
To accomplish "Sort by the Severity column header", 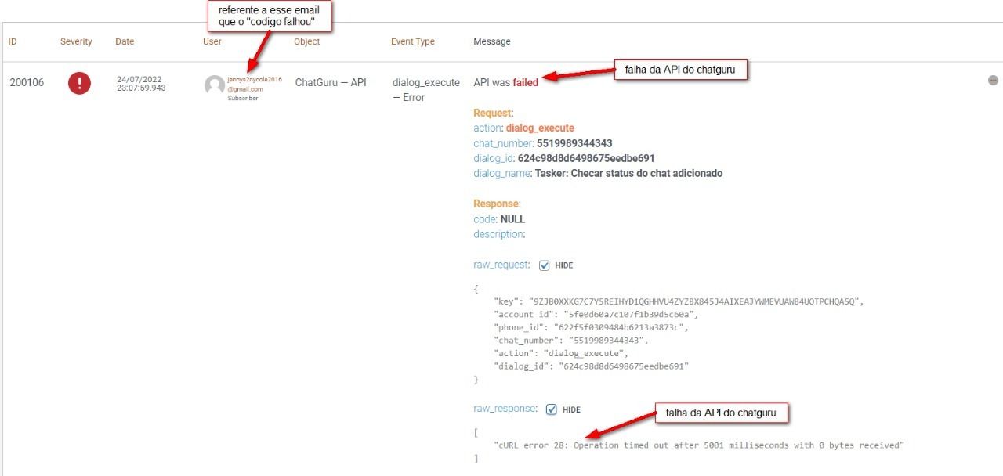I will point(76,41).
